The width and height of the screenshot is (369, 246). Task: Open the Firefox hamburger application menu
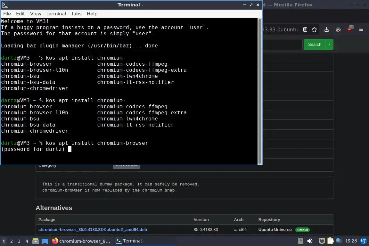click(x=361, y=29)
